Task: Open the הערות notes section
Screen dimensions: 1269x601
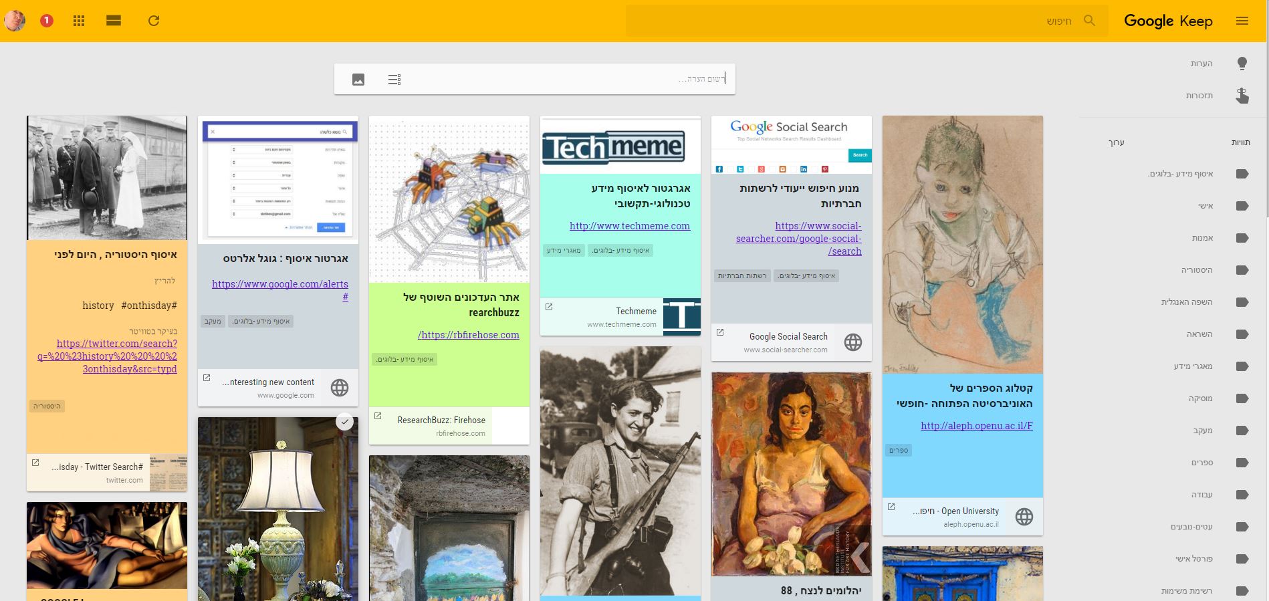Action: tap(1201, 64)
